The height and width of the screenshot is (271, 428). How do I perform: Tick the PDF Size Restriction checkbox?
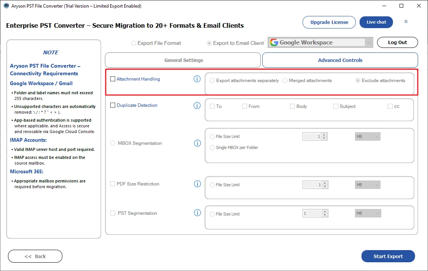tap(113, 184)
